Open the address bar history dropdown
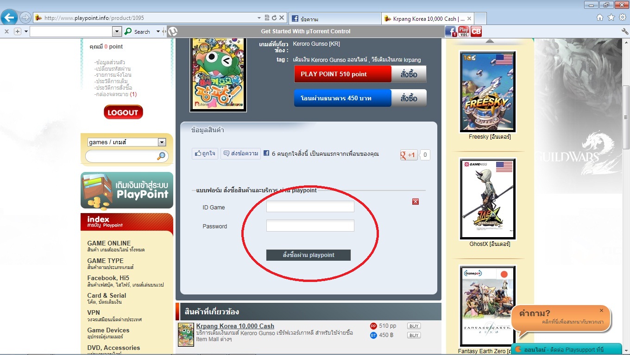This screenshot has width=630, height=355. point(259,18)
